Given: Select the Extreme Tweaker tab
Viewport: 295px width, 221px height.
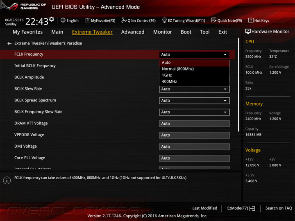Looking at the screenshot, I should 92,32.
